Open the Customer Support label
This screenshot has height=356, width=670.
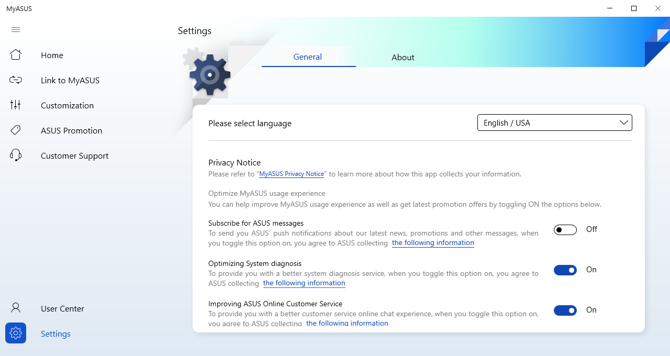pos(74,155)
